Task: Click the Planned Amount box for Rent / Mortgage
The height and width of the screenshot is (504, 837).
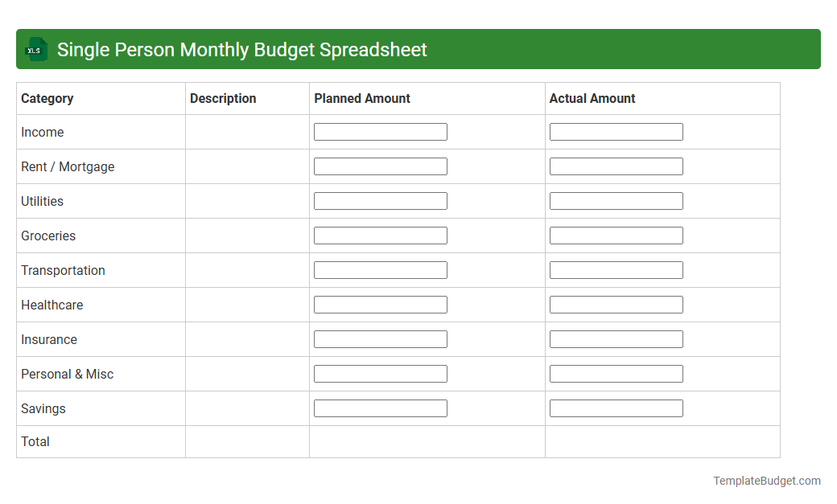Action: [381, 166]
